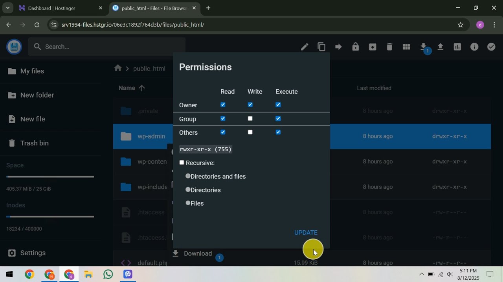Click the delete trash icon in toolbar
The width and height of the screenshot is (503, 282).
coord(389,47)
